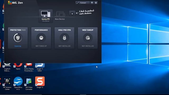Click the NOT TUNED UP status text
Viewport: 169px width, 95px height.
(41, 46)
